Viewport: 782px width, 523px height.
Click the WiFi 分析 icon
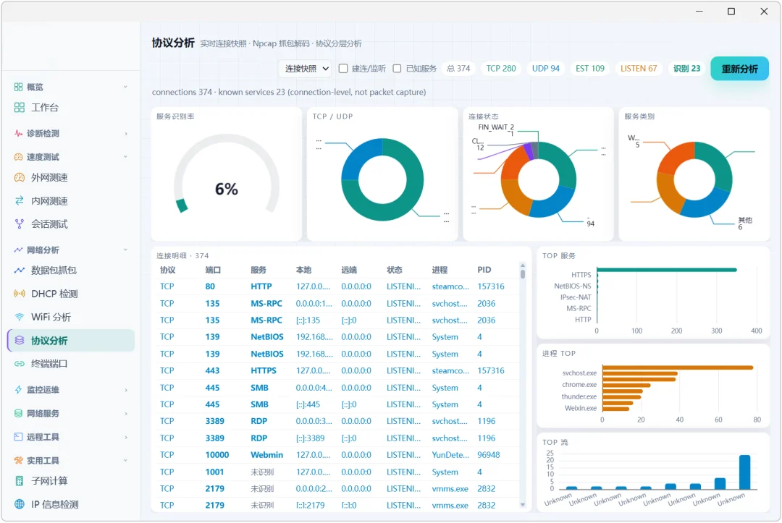20,318
